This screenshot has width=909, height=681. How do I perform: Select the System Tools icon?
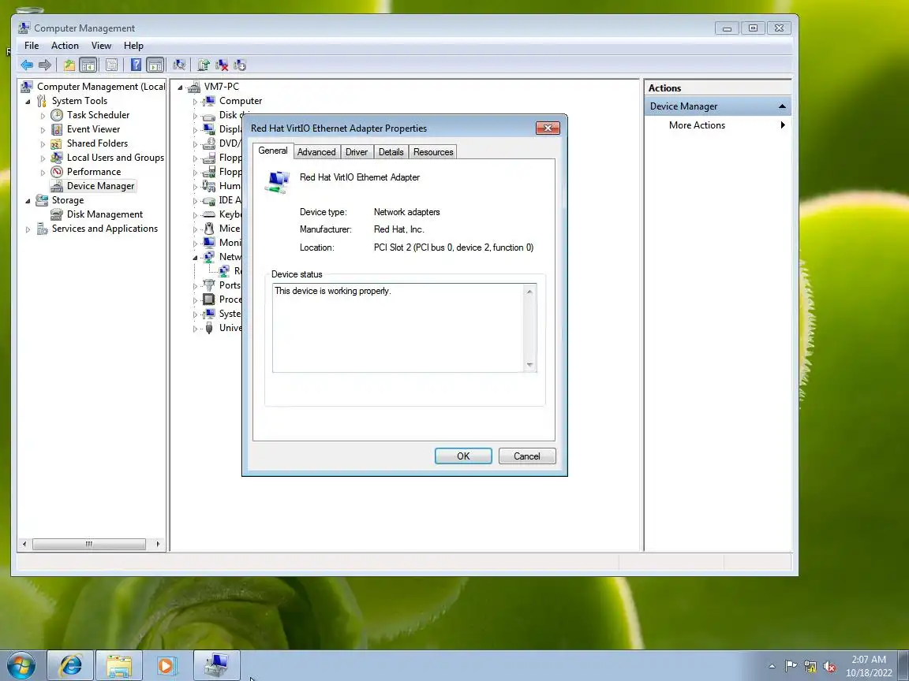pyautogui.click(x=42, y=101)
